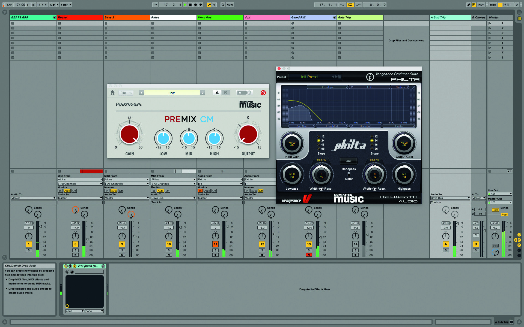Click the Punch-In switch icon

(x=342, y=5)
